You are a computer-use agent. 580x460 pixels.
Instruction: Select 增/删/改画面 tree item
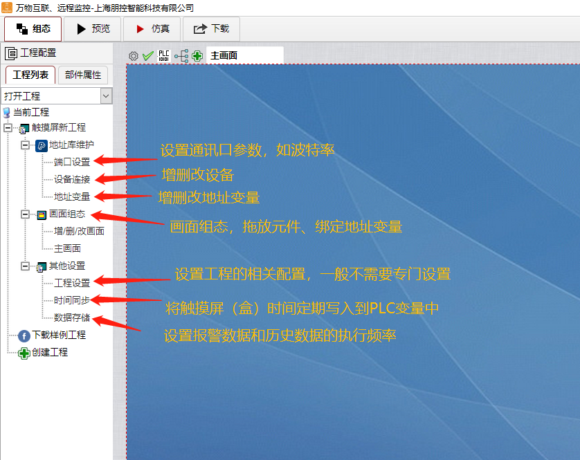[x=79, y=232]
